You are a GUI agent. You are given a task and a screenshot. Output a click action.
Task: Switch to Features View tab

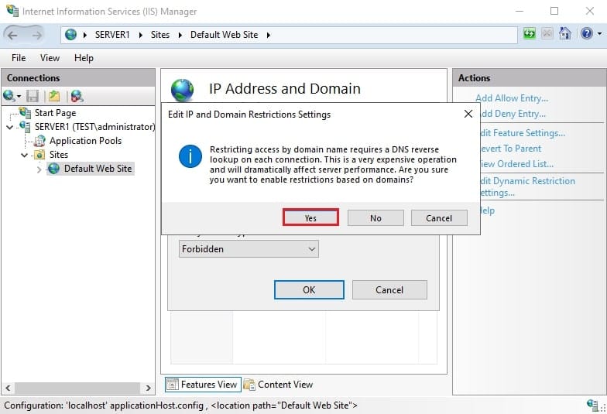point(203,385)
